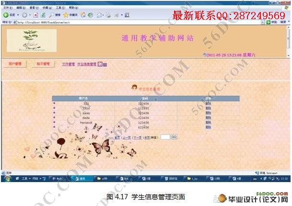Open the Edit button dropdown arrow
Viewport: 292px width, 206px height.
122,15
